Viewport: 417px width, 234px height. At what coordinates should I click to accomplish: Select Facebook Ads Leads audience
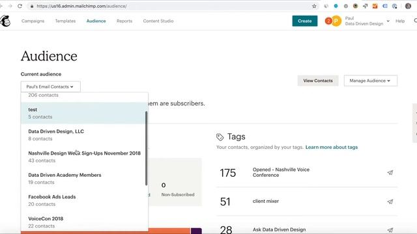coord(83,200)
